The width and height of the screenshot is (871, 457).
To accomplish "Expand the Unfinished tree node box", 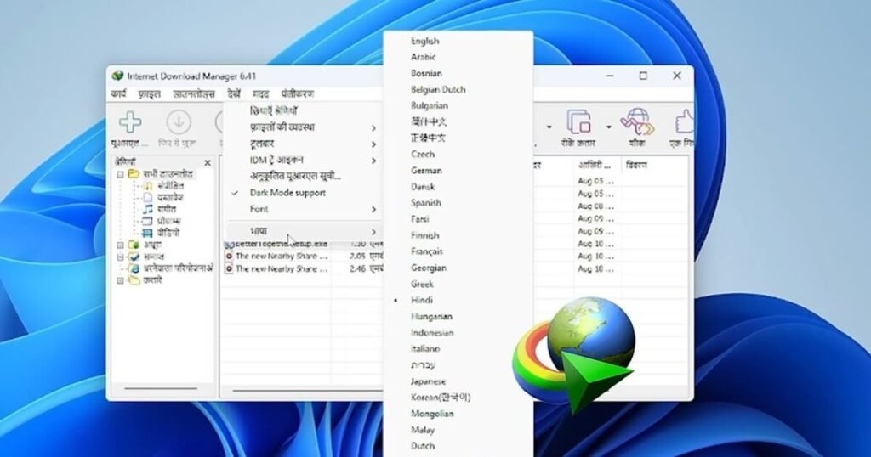I will (x=120, y=245).
